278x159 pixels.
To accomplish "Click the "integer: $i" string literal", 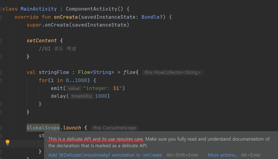I will click(102, 88).
